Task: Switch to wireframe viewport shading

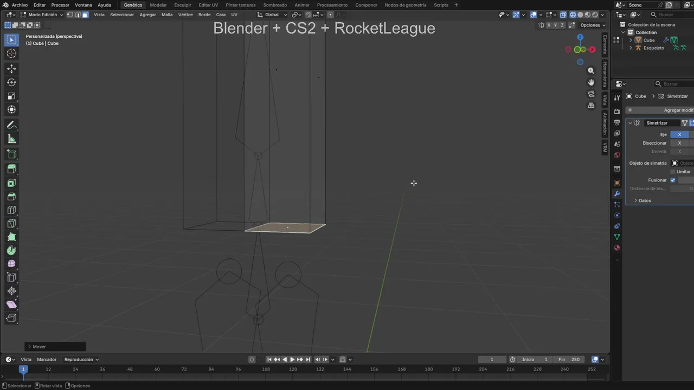Action: (x=573, y=15)
